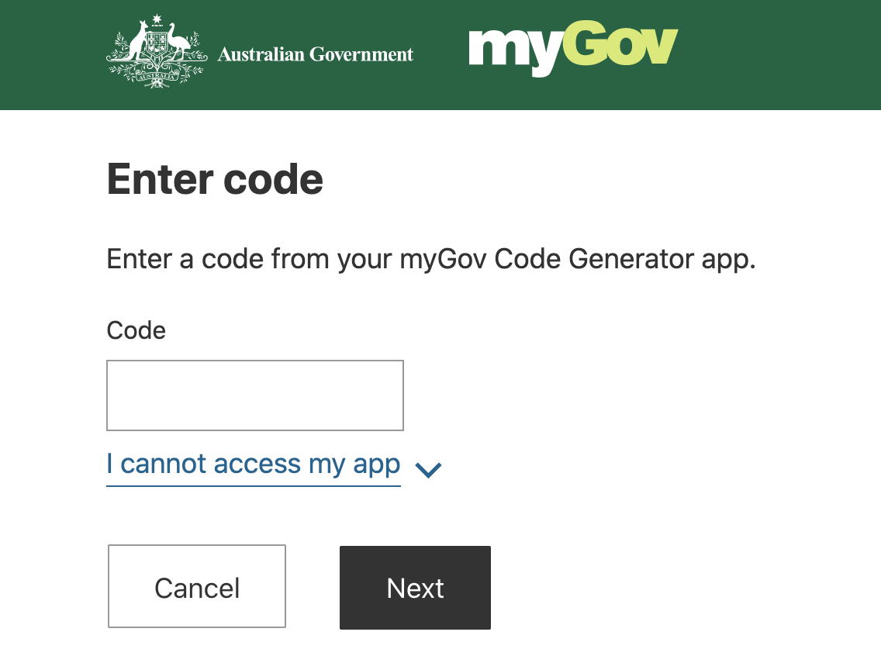Click the "Australian Government" wordmark text

point(316,54)
